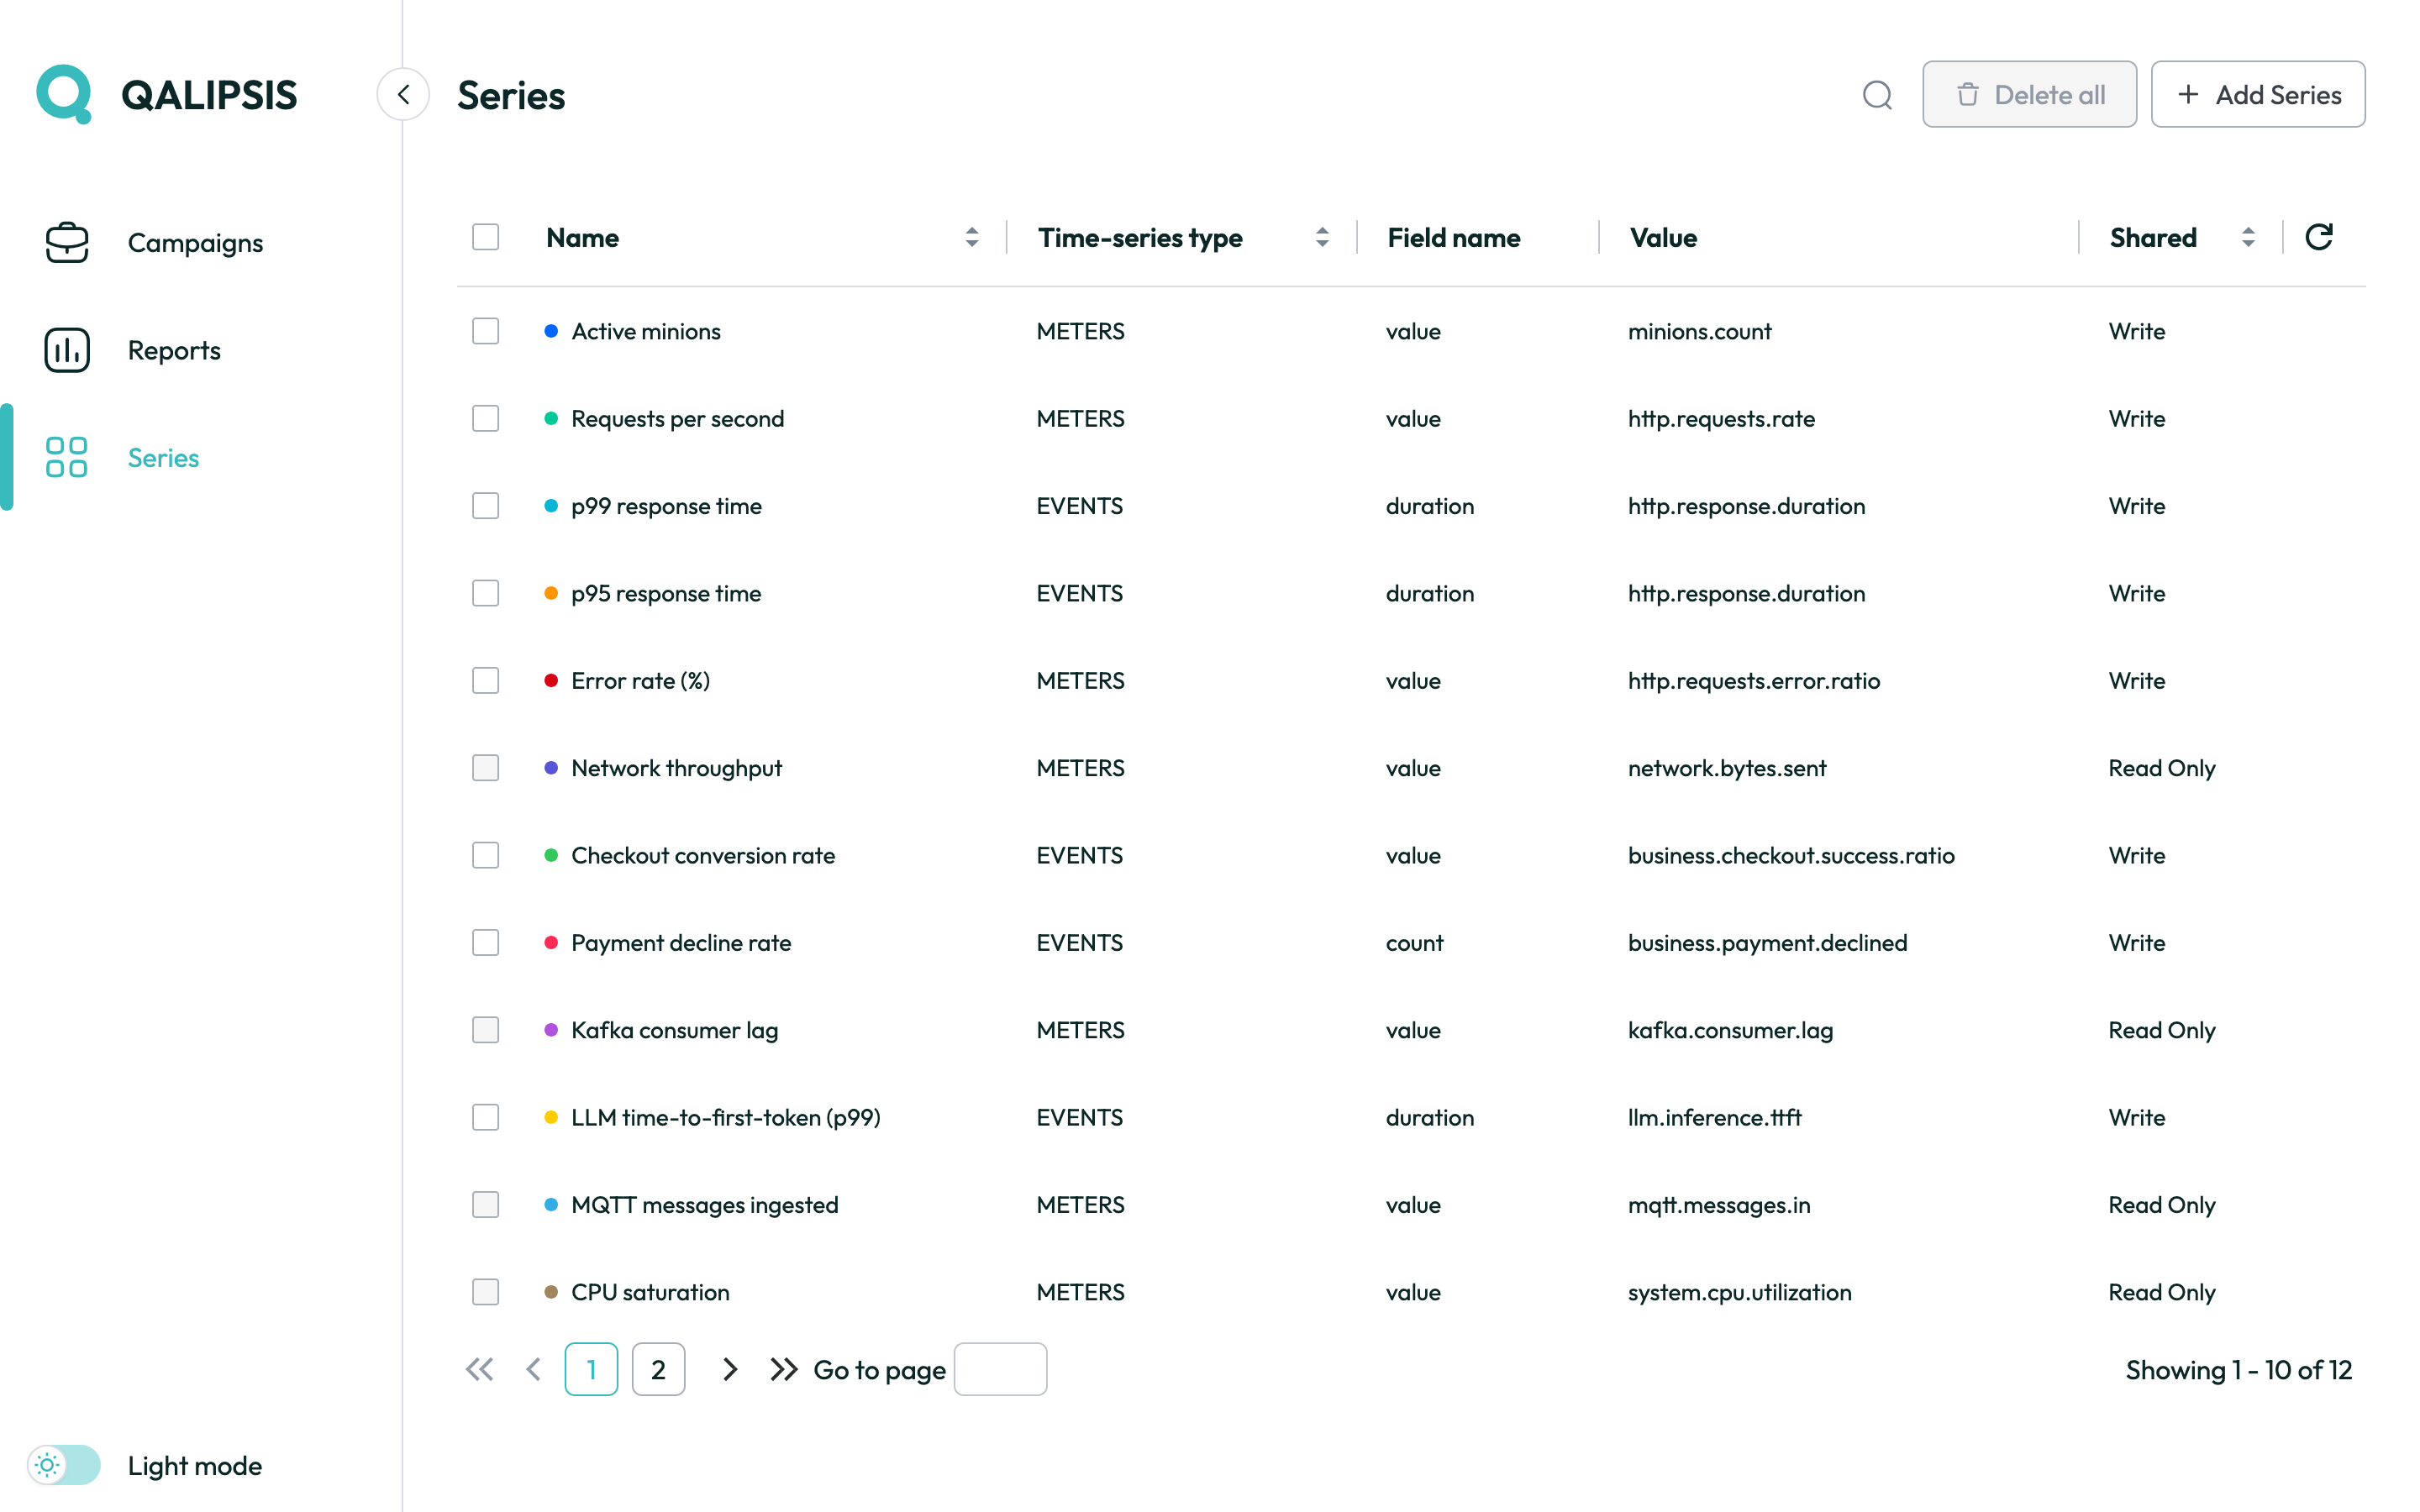
Task: Click Read Only in Network throughput row
Action: [2162, 768]
